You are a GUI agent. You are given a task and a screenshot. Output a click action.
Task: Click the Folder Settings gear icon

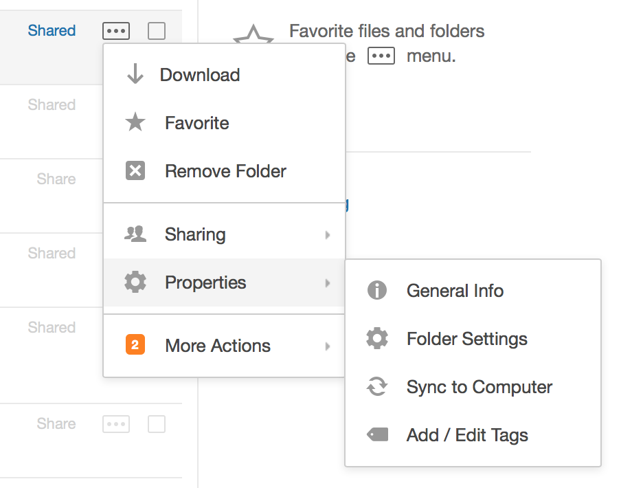click(377, 339)
